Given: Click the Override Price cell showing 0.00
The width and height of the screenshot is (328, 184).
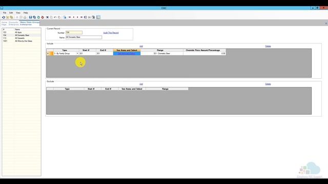Looking at the screenshot, I should pos(204,54).
